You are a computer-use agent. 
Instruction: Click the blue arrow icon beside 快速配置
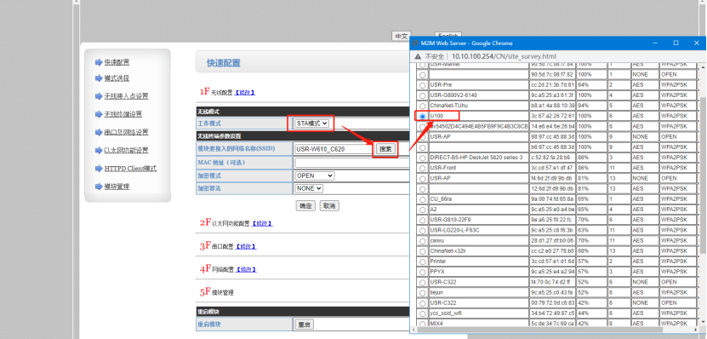point(99,62)
